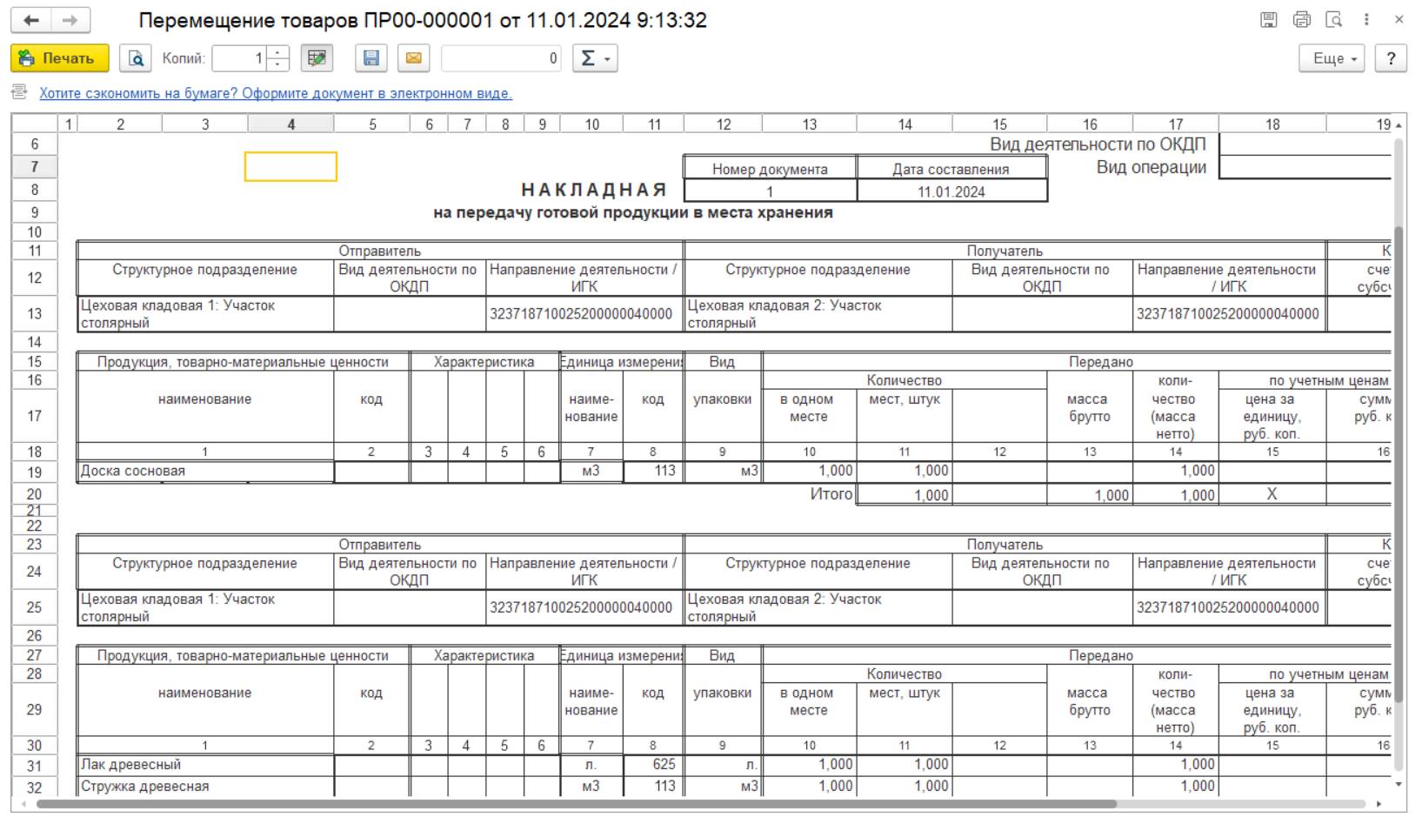This screenshot has height=824, width=1422.
Task: Select row 19 header
Action: point(35,472)
